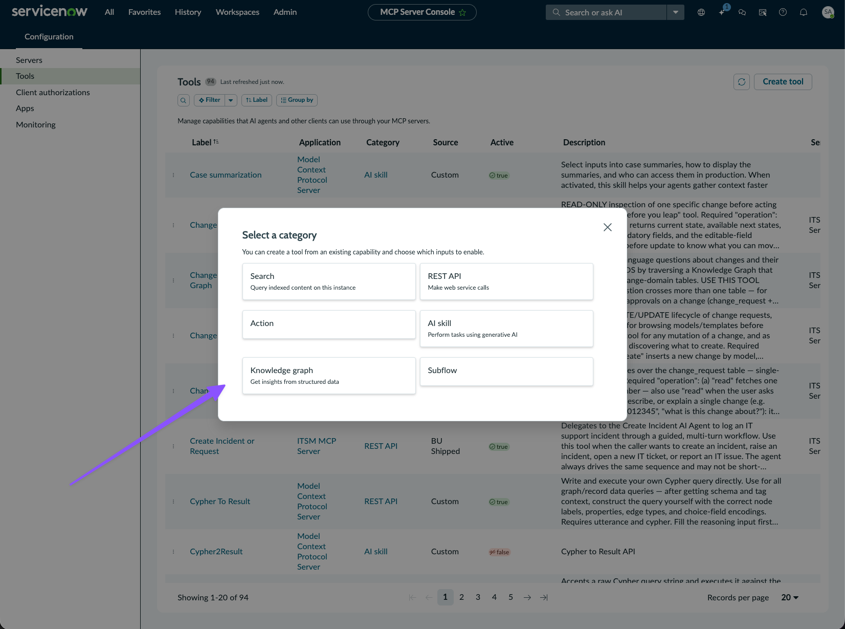Open the chat bubbles icon

click(x=742, y=12)
